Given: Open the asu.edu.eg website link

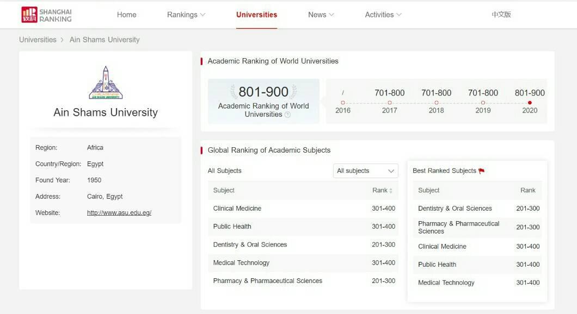Looking at the screenshot, I should tap(119, 213).
